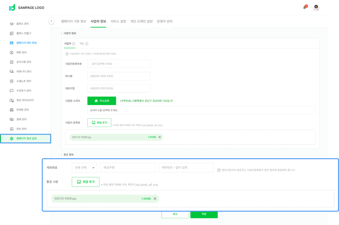Open the user profile avatar
This screenshot has height=225, width=339.
tap(316, 7)
